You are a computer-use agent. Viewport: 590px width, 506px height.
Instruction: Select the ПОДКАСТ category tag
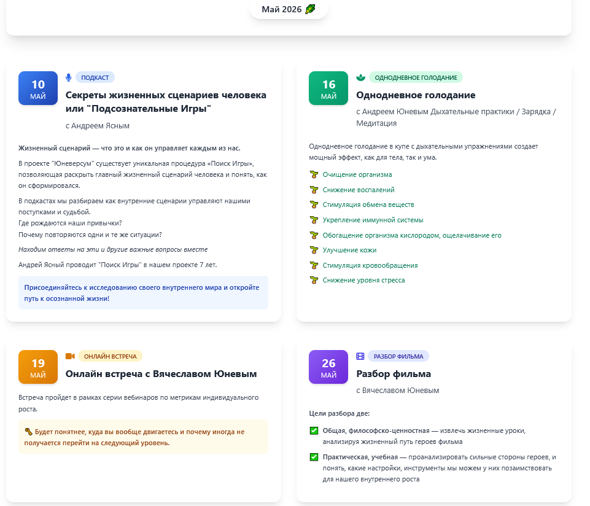pyautogui.click(x=95, y=77)
